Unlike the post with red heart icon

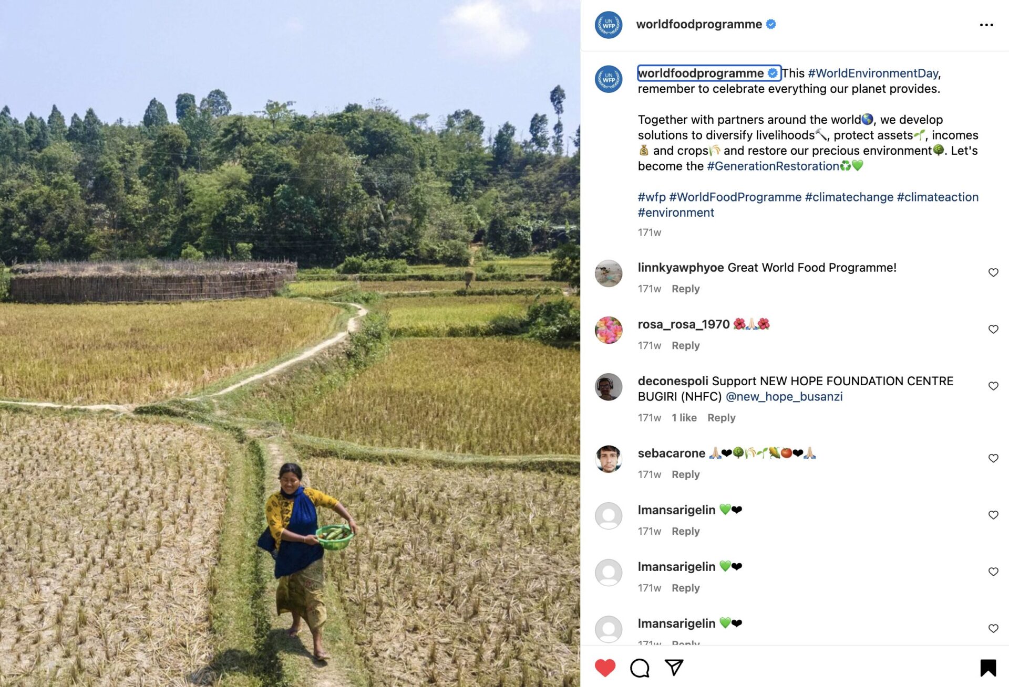[605, 668]
